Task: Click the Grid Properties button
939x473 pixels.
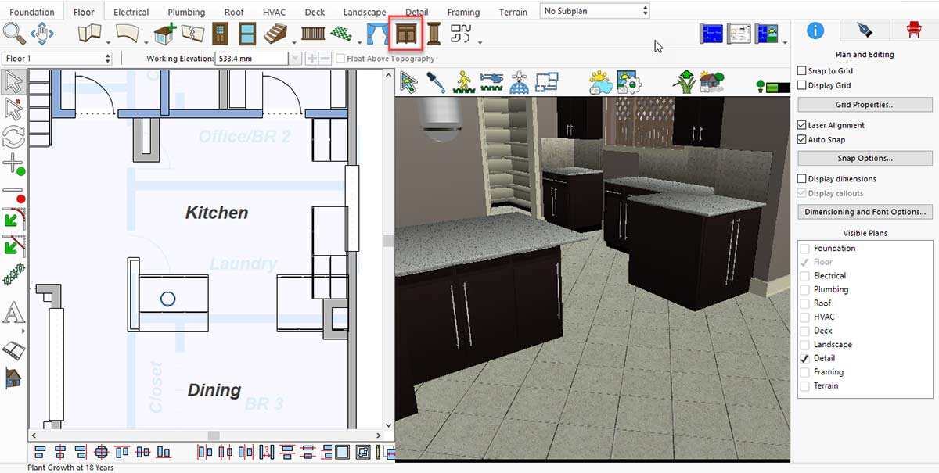Action: 865,105
